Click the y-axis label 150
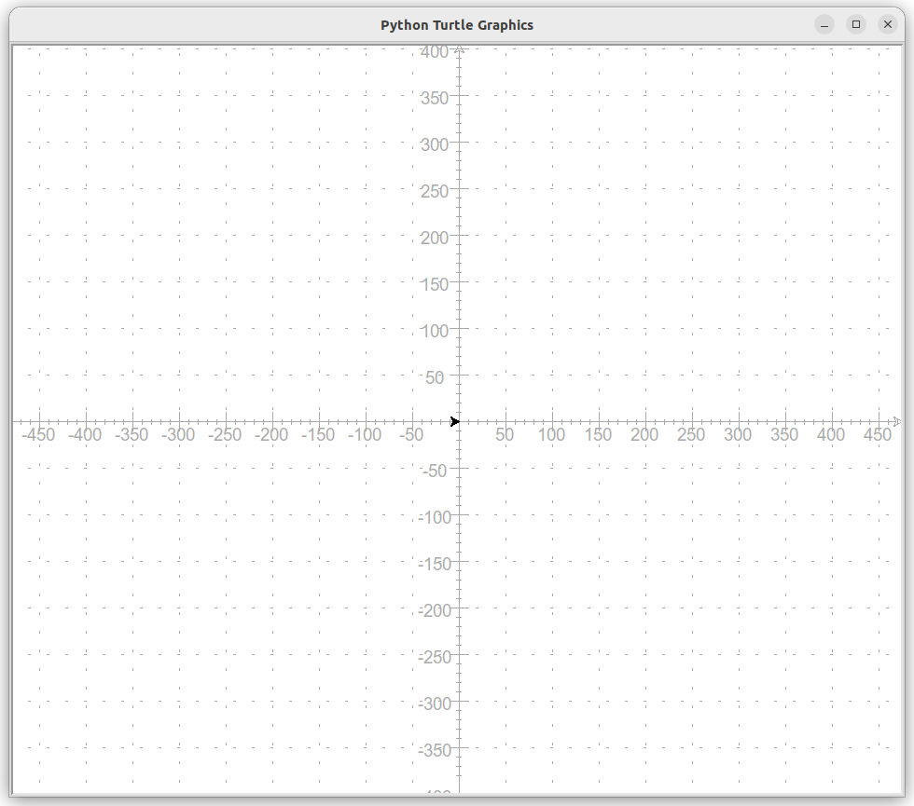 click(435, 284)
